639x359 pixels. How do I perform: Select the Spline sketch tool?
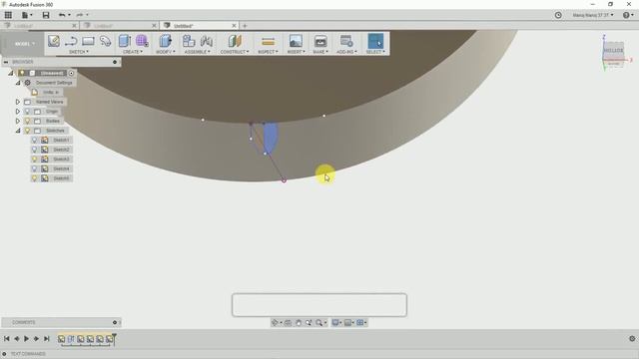click(x=105, y=41)
